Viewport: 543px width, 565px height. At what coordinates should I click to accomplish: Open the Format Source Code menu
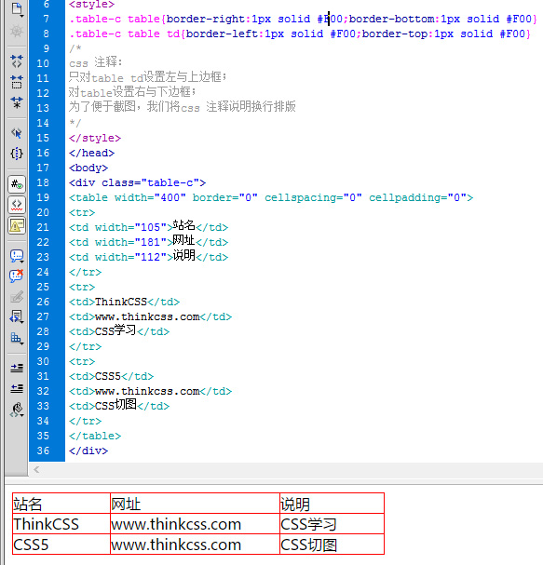(17, 410)
